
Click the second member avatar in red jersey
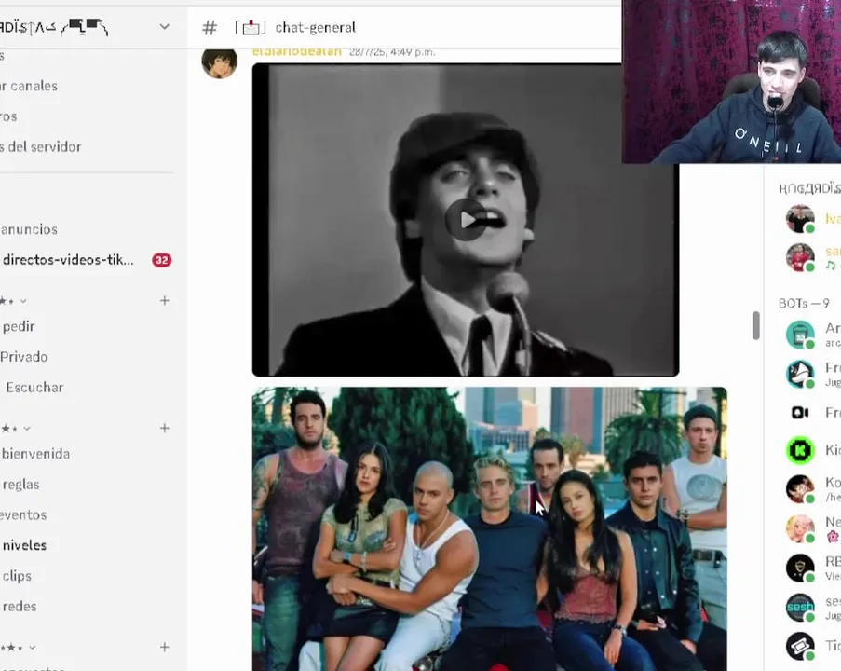[800, 257]
